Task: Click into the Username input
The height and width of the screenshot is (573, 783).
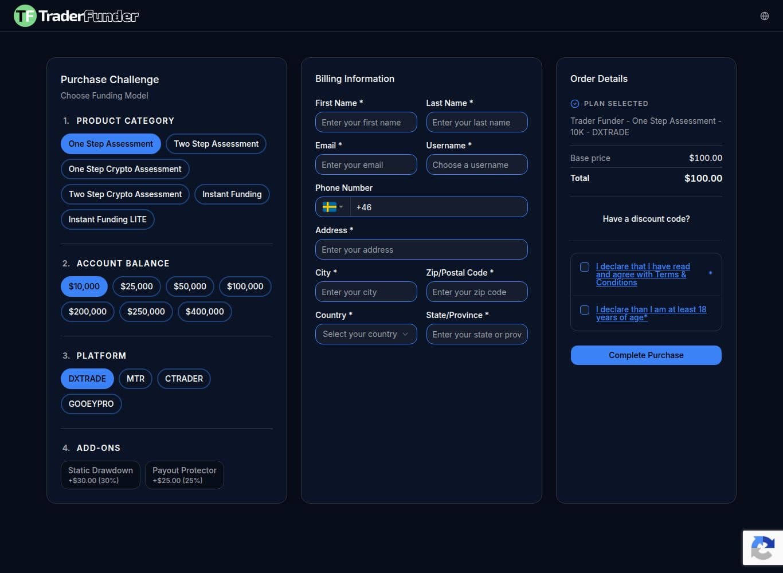Action: [x=477, y=164]
